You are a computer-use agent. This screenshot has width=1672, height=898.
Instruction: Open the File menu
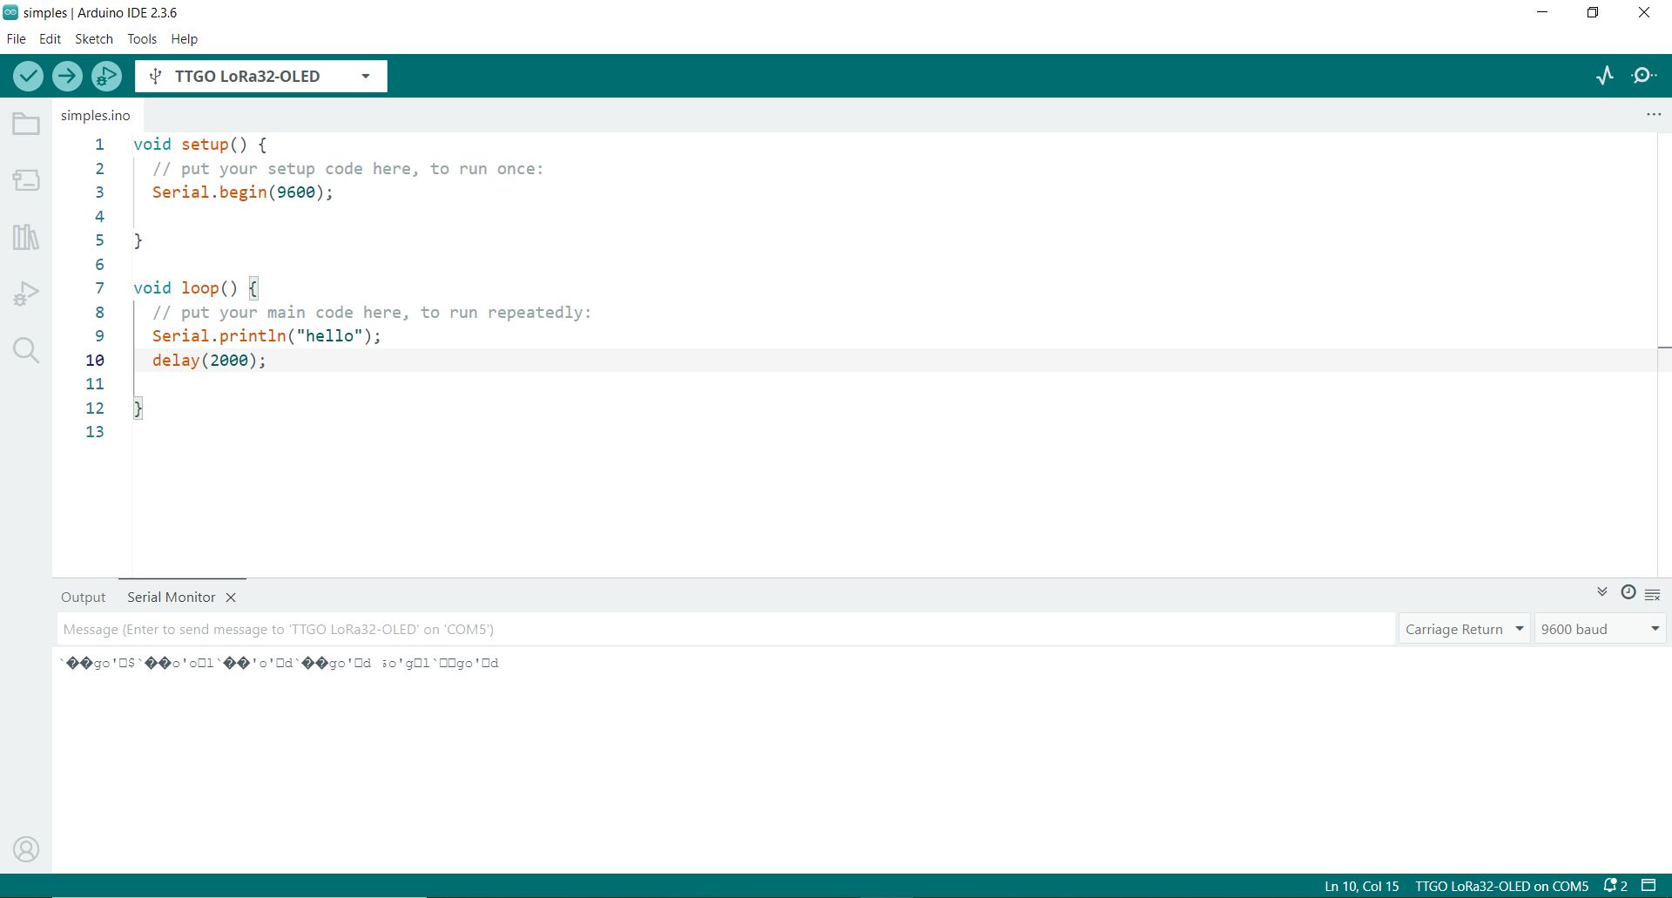point(16,39)
